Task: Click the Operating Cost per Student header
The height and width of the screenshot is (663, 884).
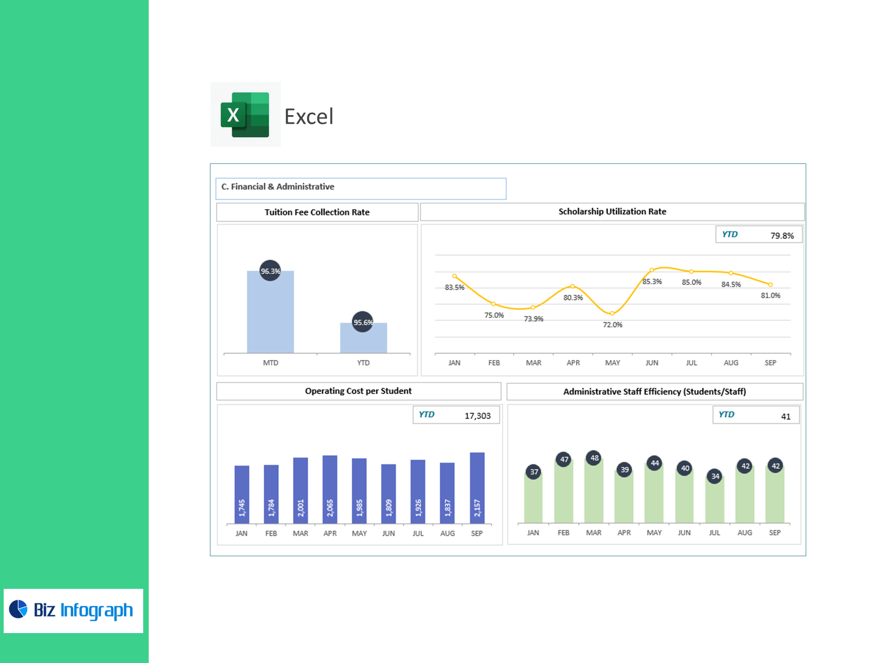Action: coord(358,391)
